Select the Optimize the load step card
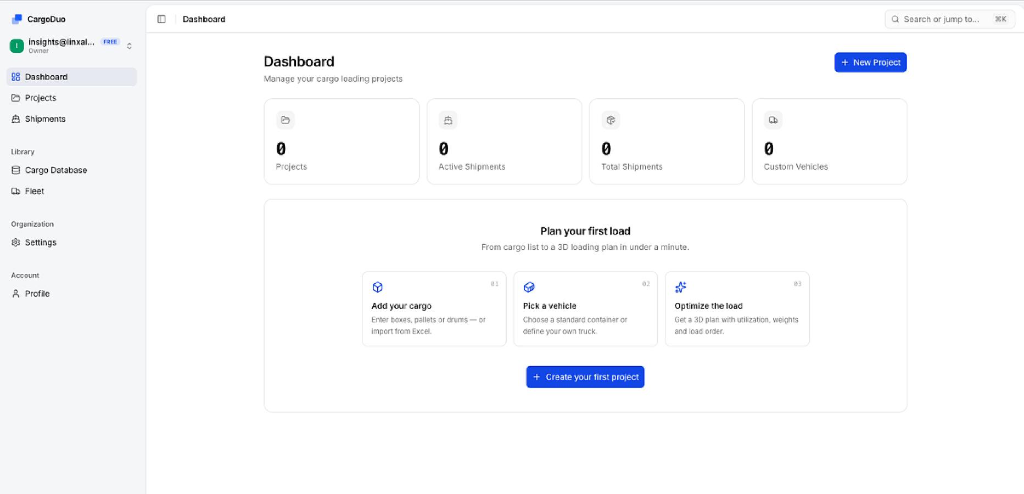Image resolution: width=1024 pixels, height=494 pixels. point(737,309)
